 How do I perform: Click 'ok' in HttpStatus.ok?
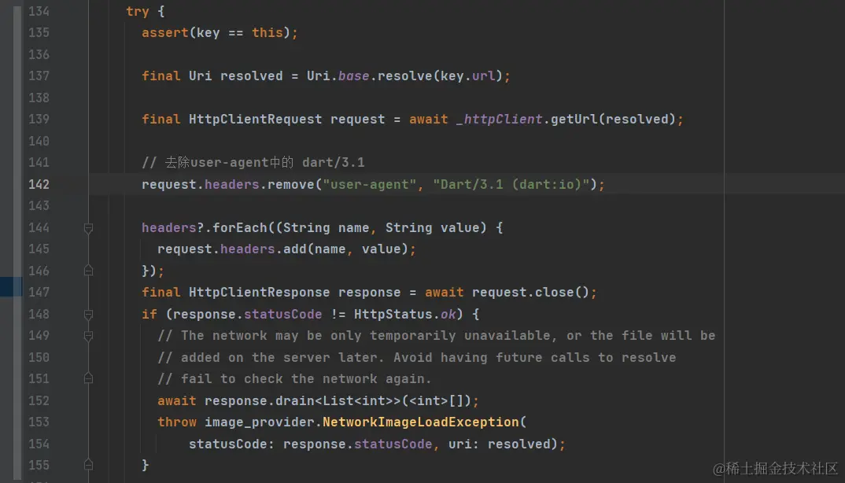448,315
